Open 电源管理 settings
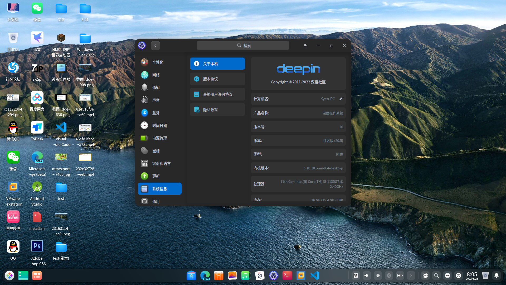506x285 pixels. [x=159, y=138]
